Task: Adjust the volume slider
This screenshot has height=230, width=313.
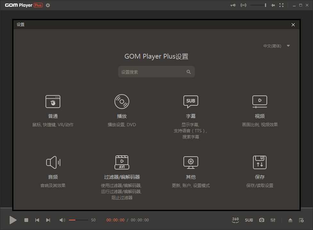Action: [x=79, y=220]
